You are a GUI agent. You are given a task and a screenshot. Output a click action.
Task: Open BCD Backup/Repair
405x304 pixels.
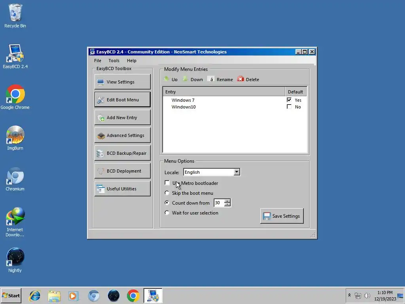[x=123, y=153]
